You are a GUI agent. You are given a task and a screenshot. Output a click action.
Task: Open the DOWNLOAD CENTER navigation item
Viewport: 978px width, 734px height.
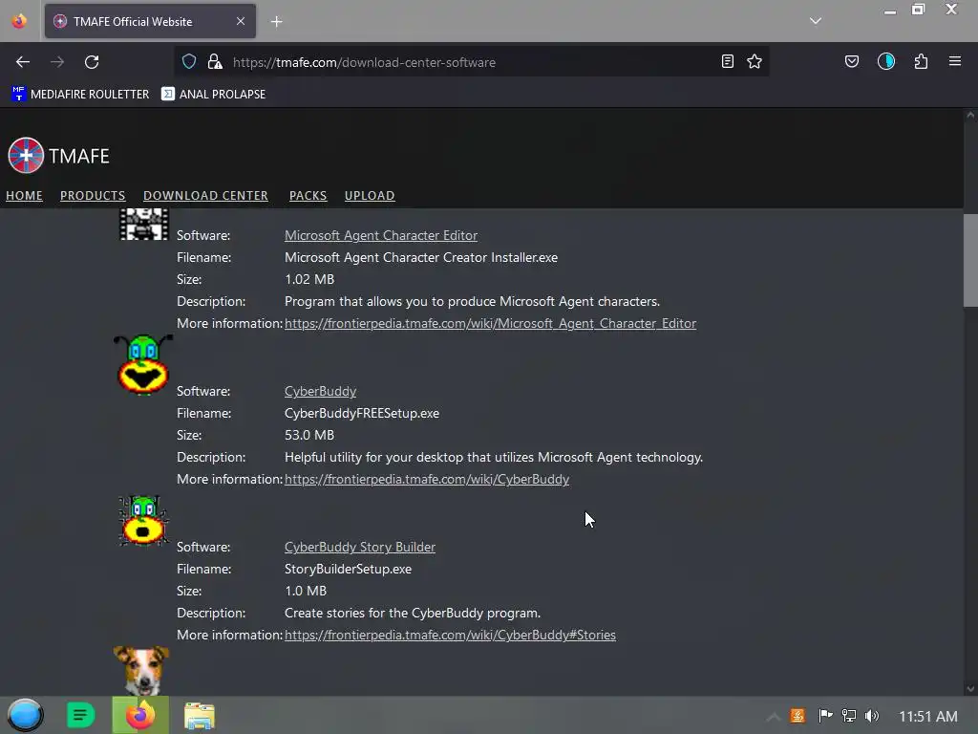coord(206,195)
